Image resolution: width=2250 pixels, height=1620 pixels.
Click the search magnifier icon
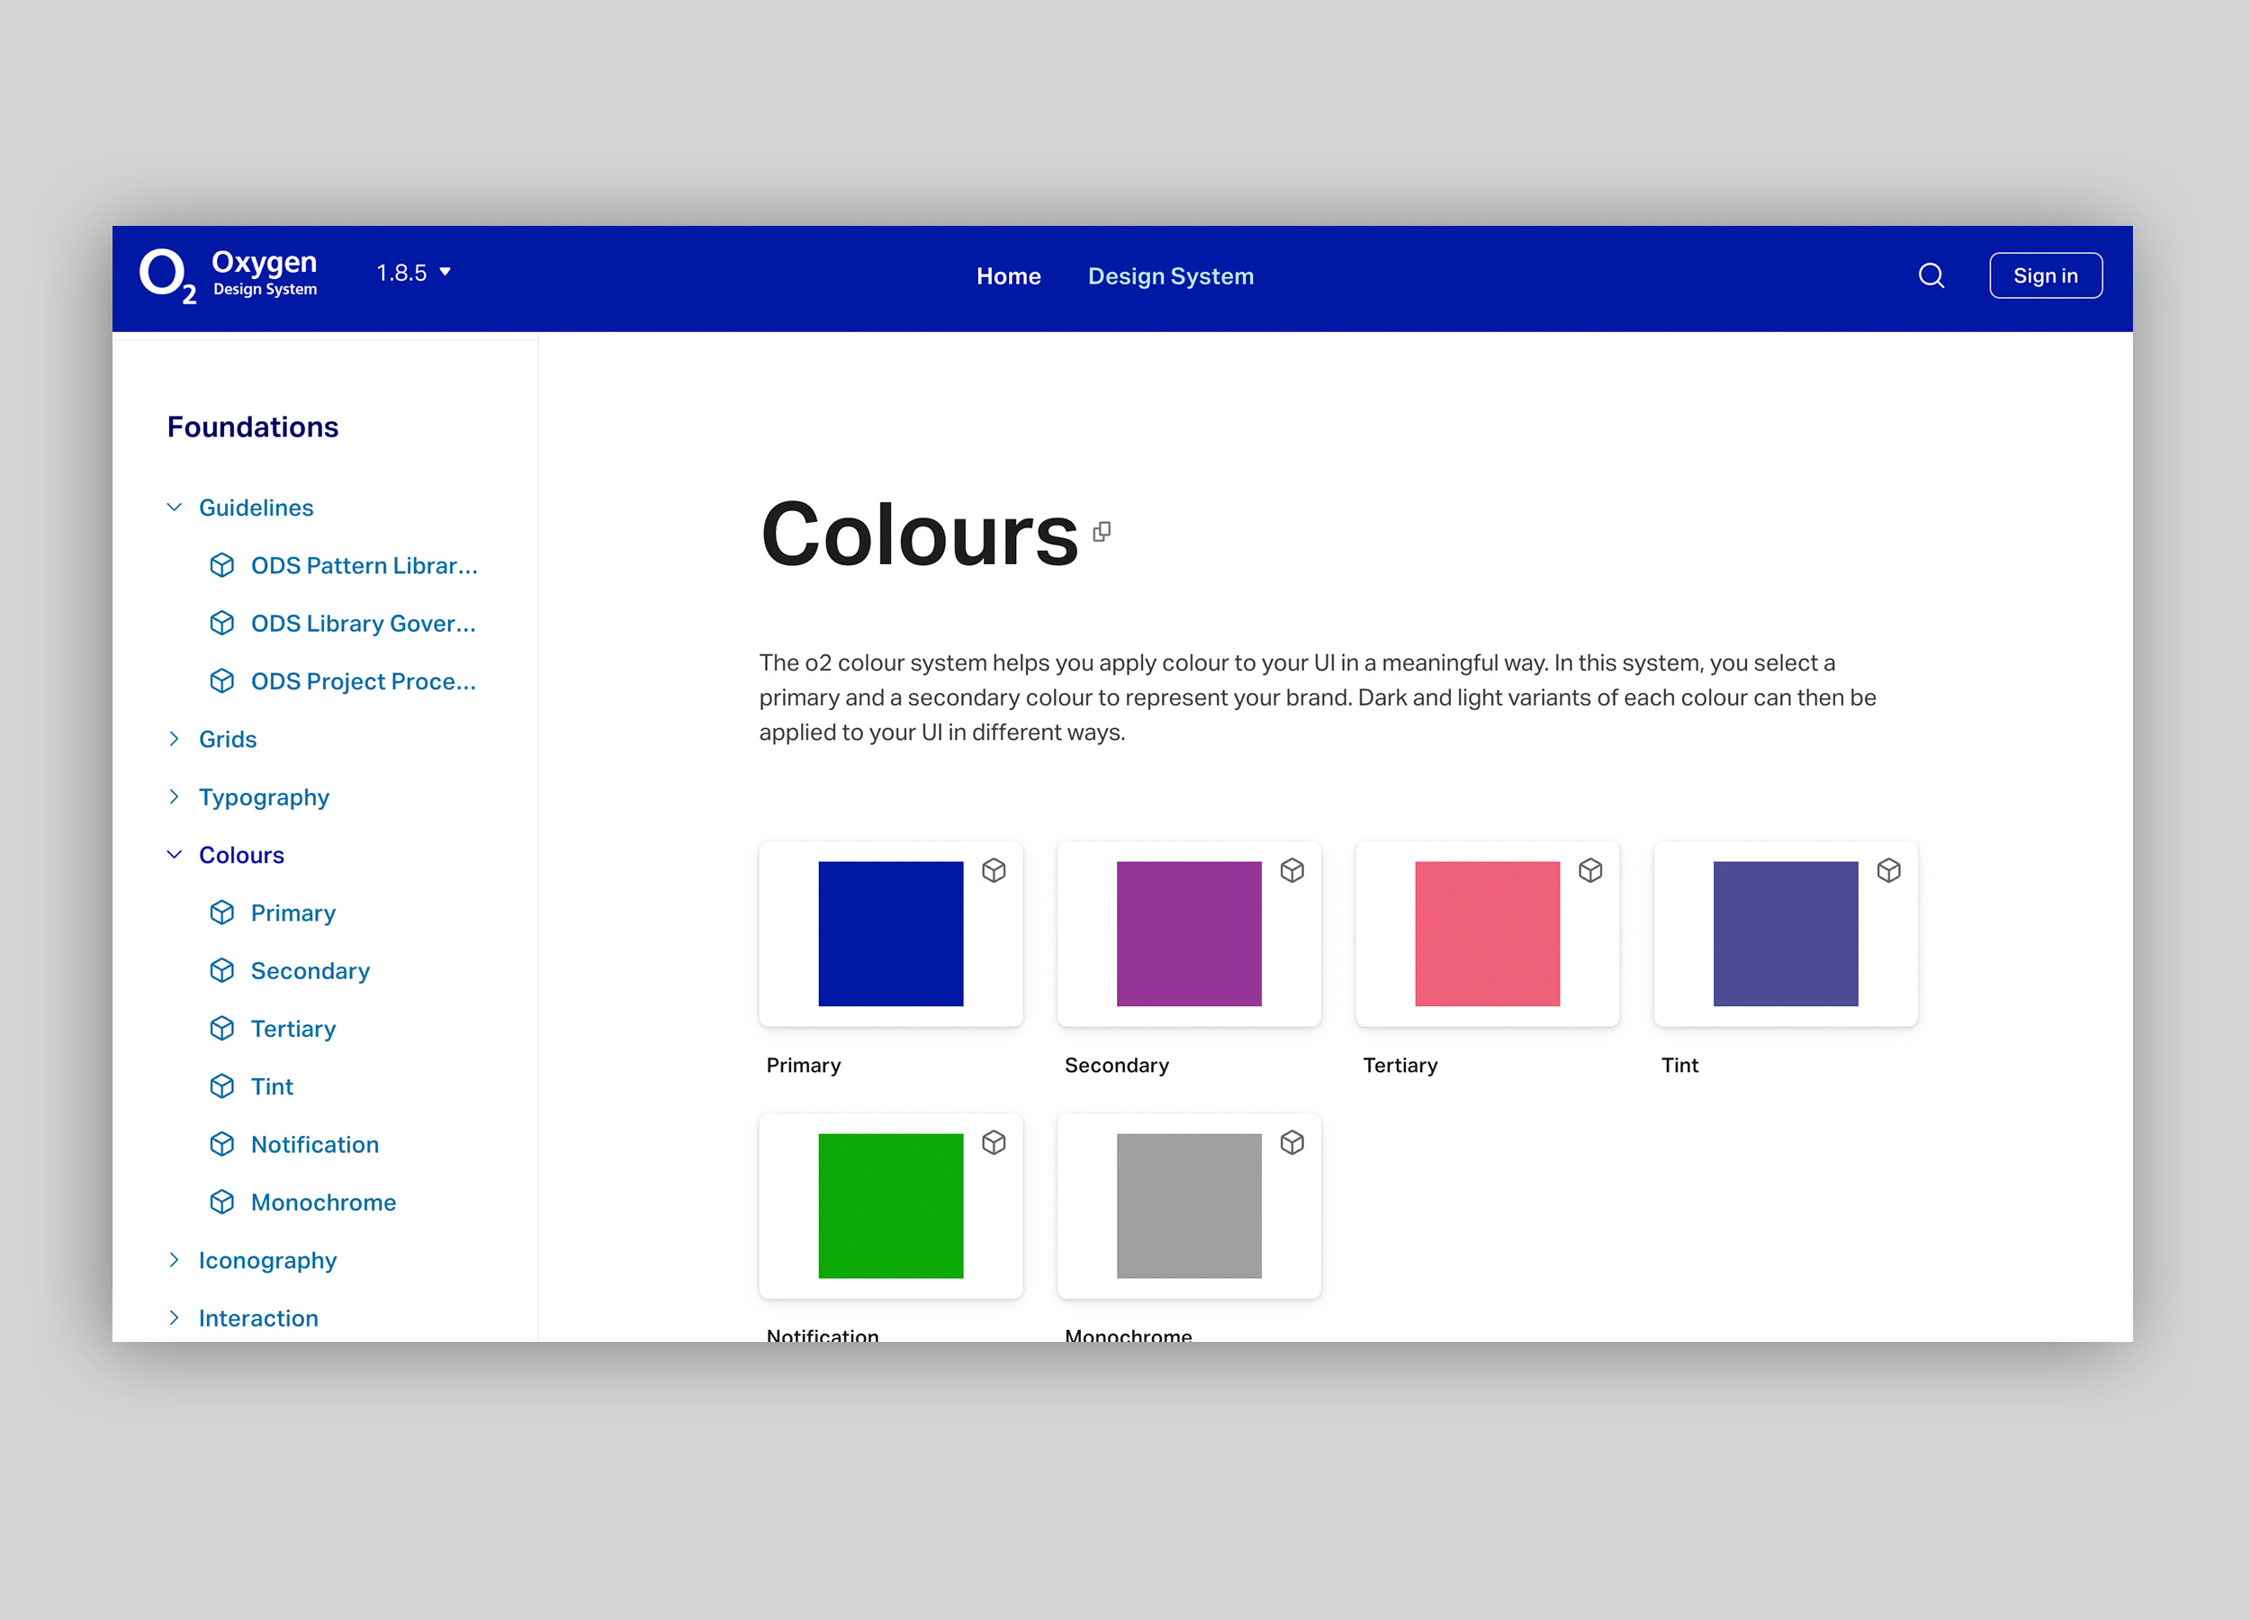pos(1930,275)
